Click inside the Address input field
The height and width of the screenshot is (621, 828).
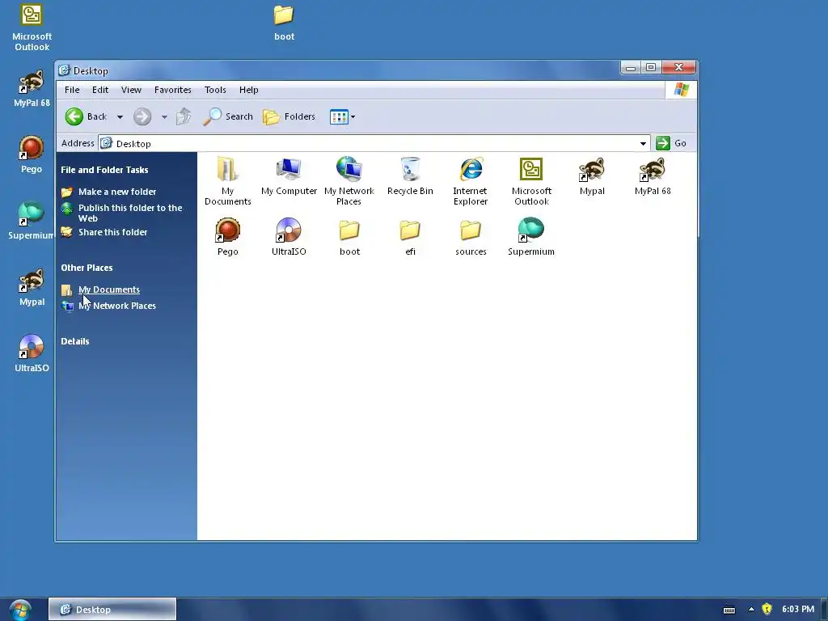[374, 143]
